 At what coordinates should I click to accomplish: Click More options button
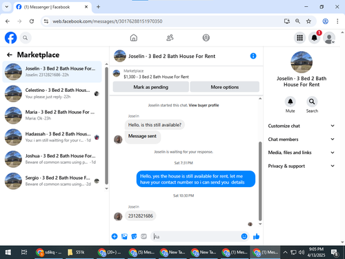tap(225, 87)
